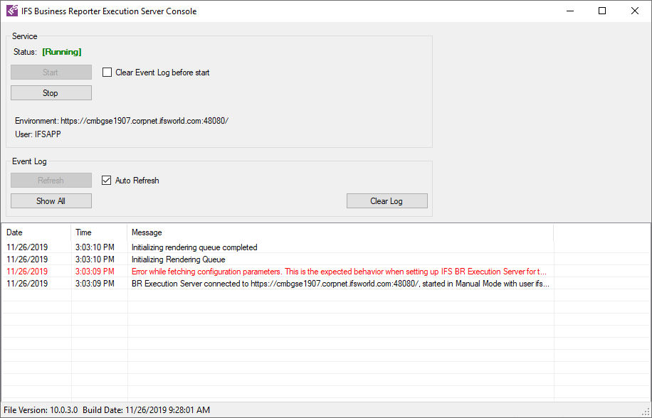Click the red 3:03:09 PM time cell
652x418 pixels.
pyautogui.click(x=95, y=272)
